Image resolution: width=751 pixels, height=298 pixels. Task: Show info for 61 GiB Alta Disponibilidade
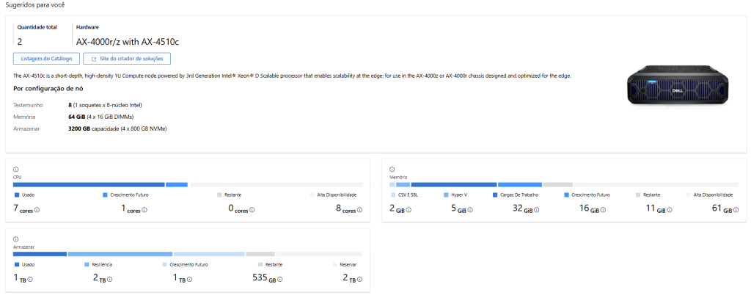(x=736, y=209)
